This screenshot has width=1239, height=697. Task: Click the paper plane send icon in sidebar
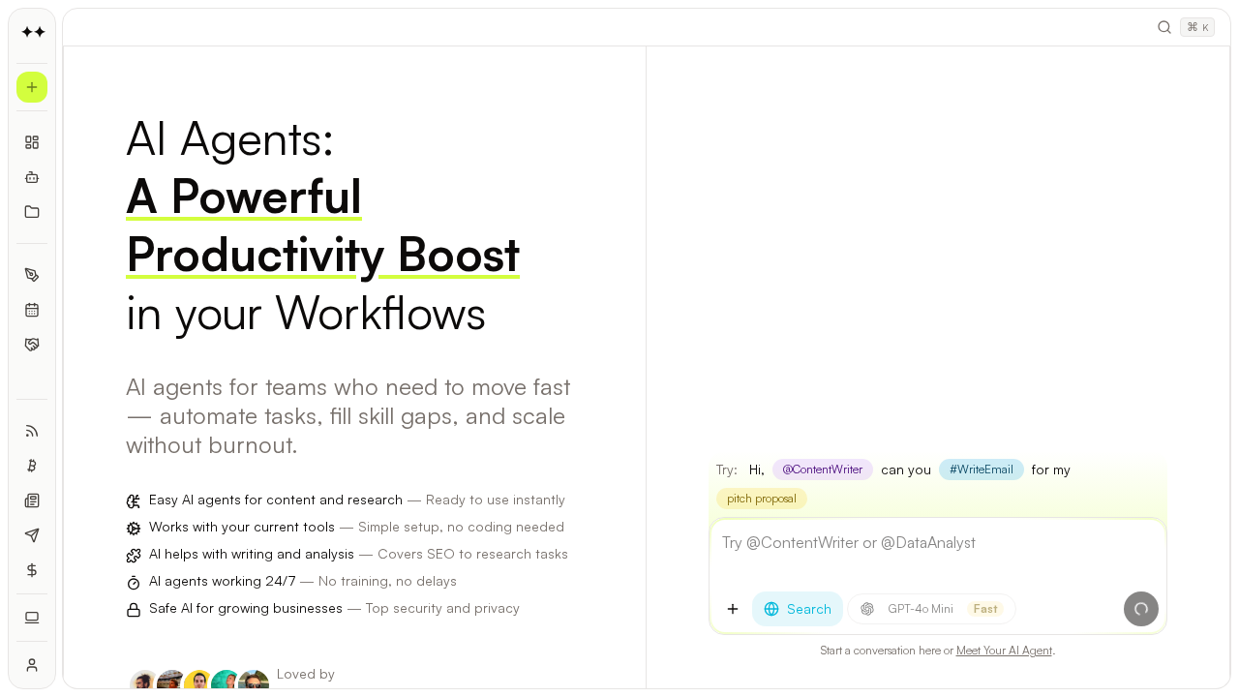(x=32, y=535)
